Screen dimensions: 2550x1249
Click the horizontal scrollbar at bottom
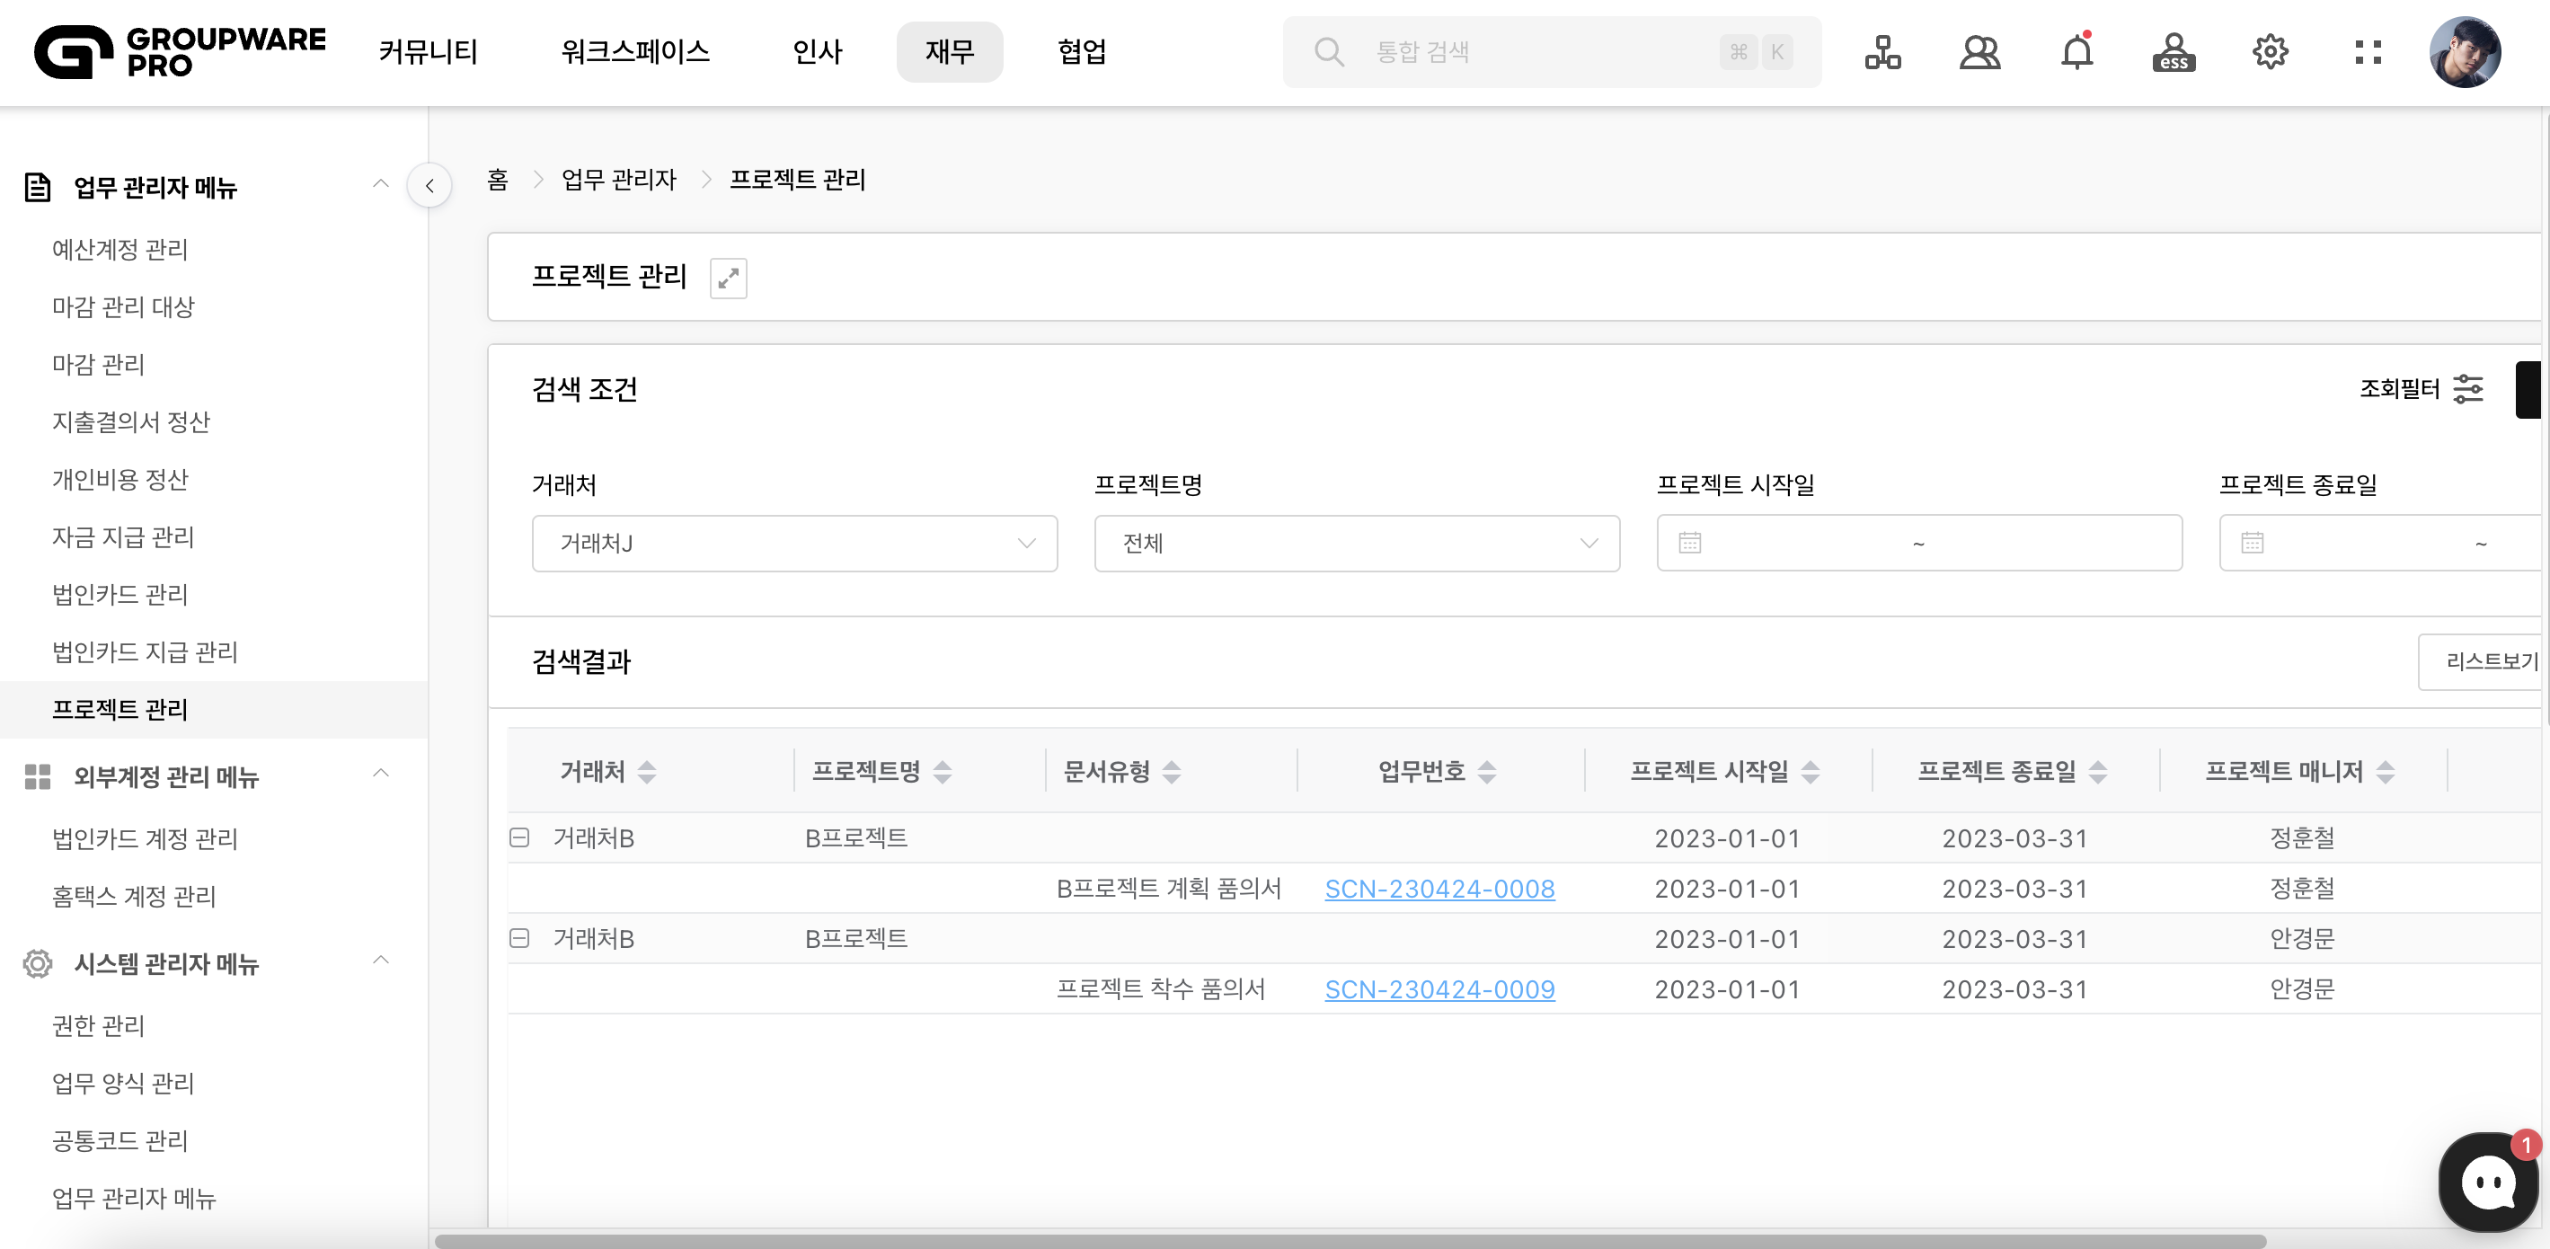[x=1350, y=1241]
